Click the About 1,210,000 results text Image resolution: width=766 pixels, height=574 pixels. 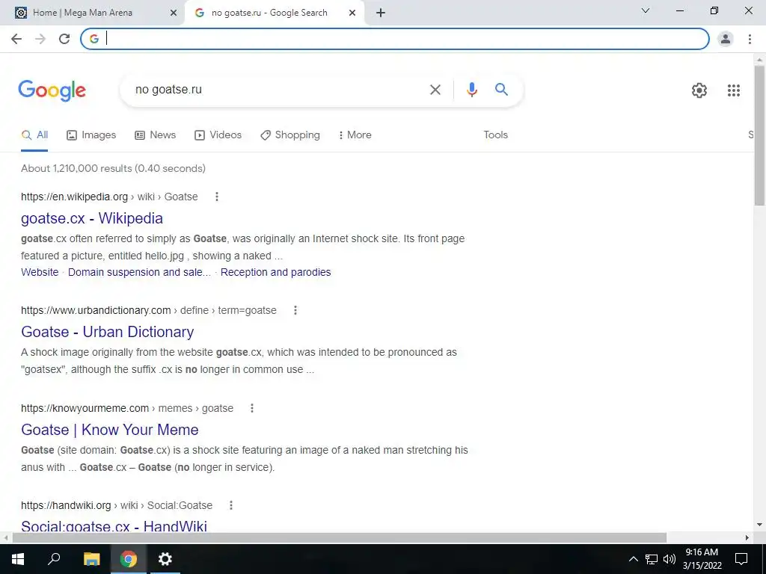pyautogui.click(x=114, y=168)
